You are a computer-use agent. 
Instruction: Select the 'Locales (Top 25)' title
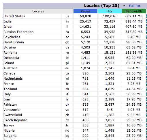click(102, 6)
